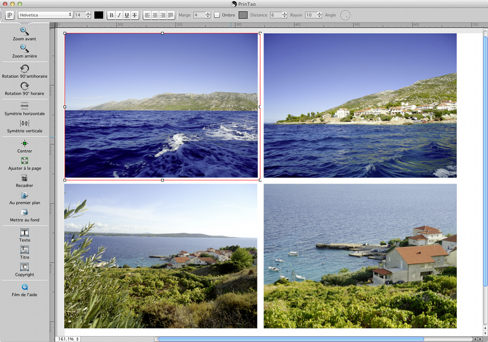Click Ajuster à la page
Screen dimensions: 488x342
24,161
